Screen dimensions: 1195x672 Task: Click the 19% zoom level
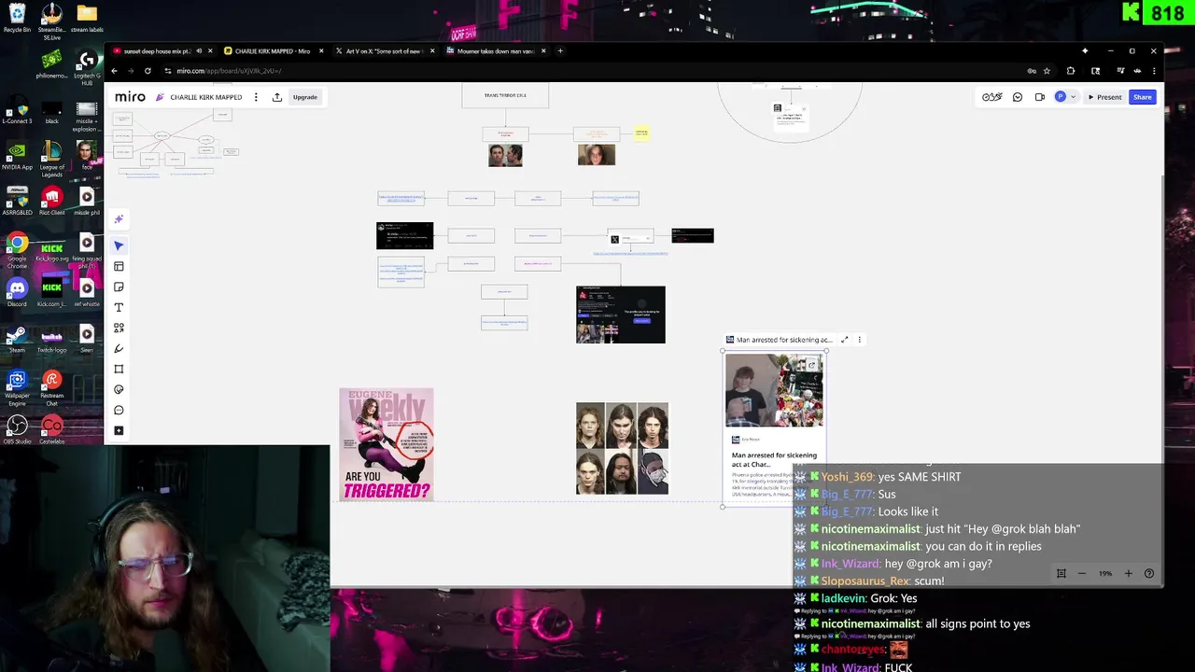(x=1105, y=573)
